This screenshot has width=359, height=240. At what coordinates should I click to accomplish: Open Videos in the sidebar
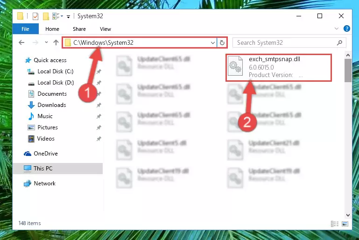click(x=41, y=139)
